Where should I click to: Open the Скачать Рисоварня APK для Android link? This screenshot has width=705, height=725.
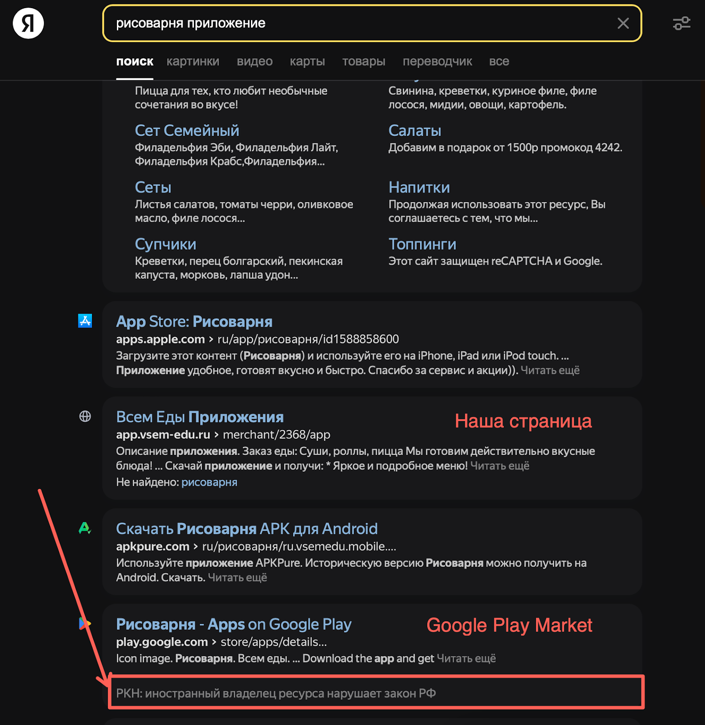(x=247, y=528)
